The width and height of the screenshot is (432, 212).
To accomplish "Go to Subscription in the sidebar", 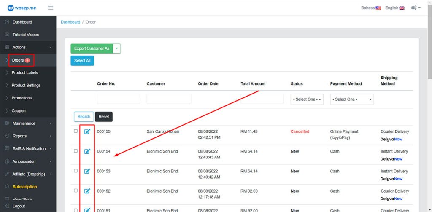I will [x=28, y=187].
